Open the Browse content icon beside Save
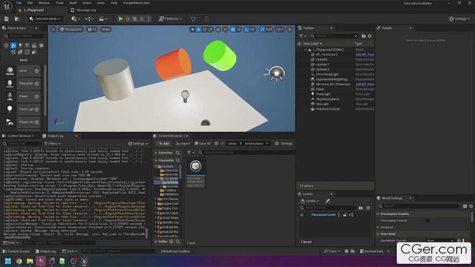The width and height of the screenshot is (475, 267). [17, 19]
